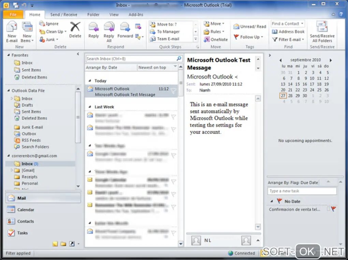Click the Ignore conversation button
This screenshot has width=348, height=260.
click(49, 24)
